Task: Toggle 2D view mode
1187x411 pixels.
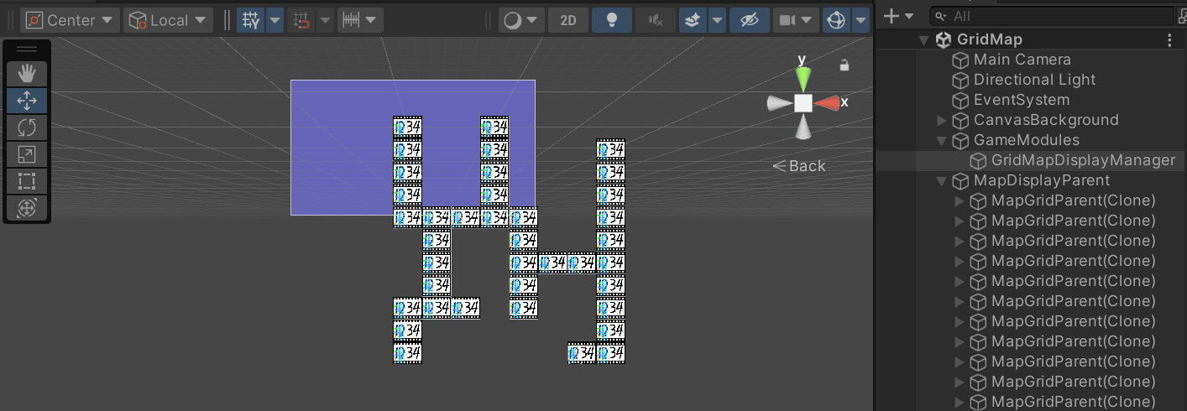Action: tap(568, 20)
